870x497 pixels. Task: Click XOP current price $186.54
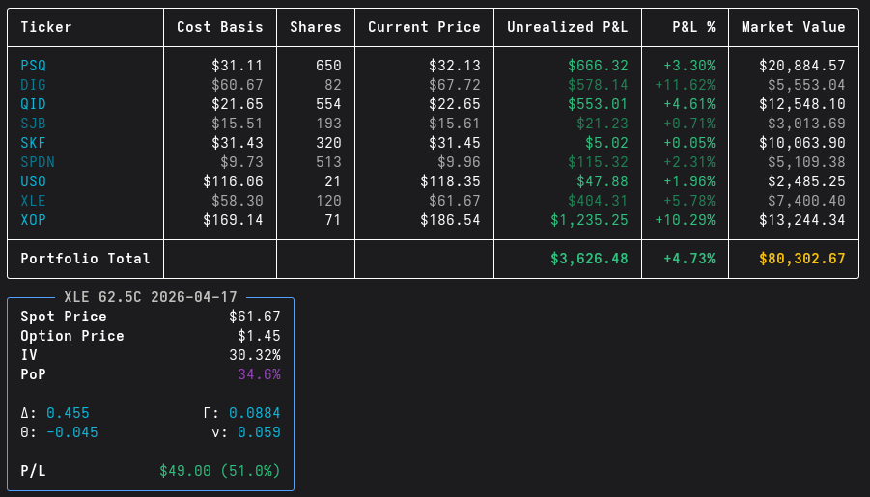450,220
